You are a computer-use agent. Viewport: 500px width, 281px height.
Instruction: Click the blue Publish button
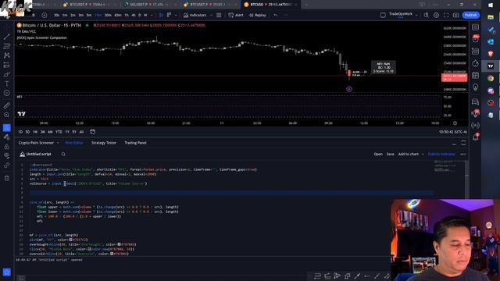point(470,15)
